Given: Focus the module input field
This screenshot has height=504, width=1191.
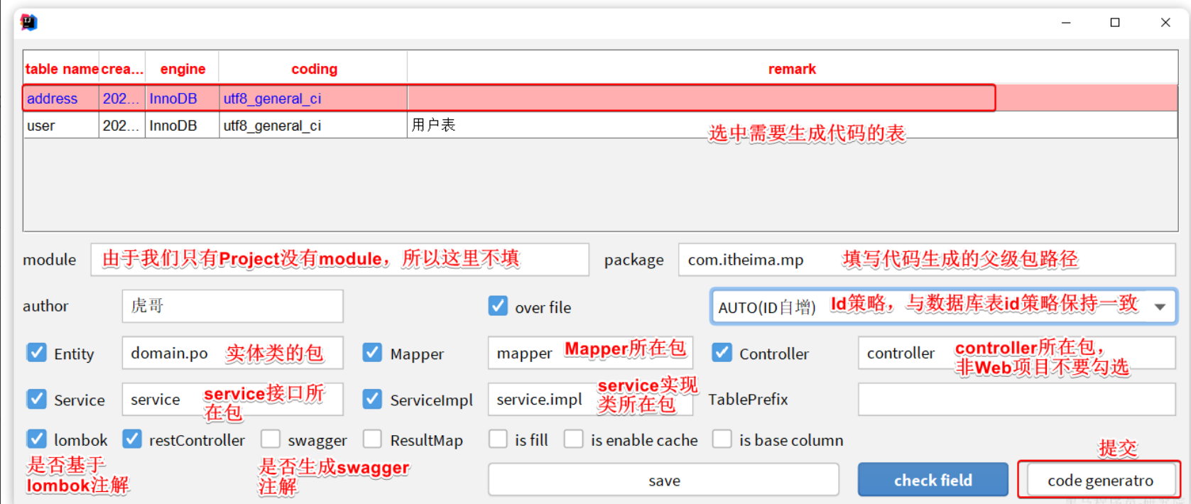Looking at the screenshot, I should pos(339,259).
